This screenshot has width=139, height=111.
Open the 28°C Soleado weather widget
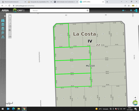(x=102, y=109)
